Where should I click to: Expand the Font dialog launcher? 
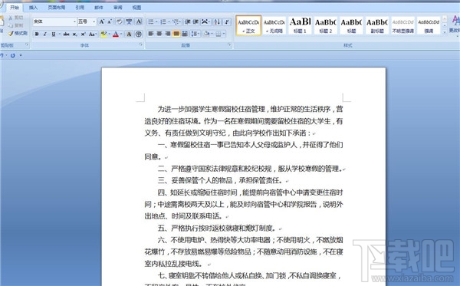141,44
